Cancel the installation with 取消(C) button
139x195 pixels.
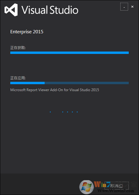(x=117, y=186)
